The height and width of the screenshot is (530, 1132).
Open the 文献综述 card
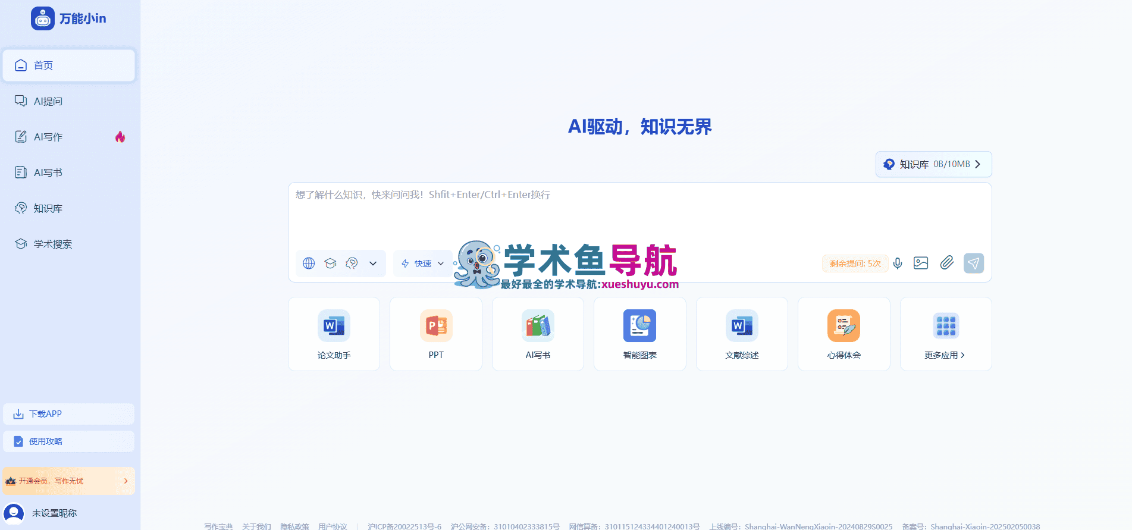(x=742, y=334)
